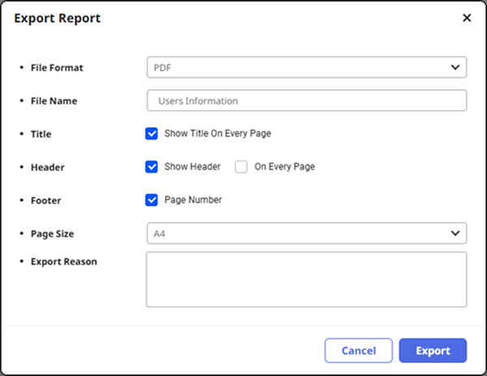Focus the File Name input field
The width and height of the screenshot is (487, 376).
pyautogui.click(x=306, y=100)
